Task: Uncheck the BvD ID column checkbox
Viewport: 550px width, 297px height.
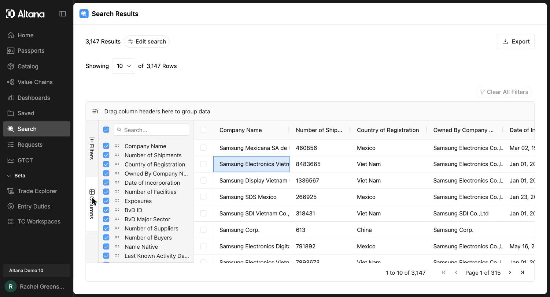Action: [x=106, y=210]
